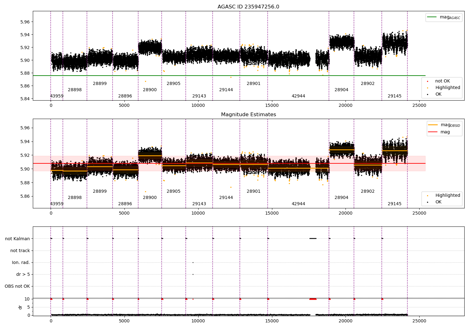Click the lone 'dr > 5' flag point
Viewport: 469px width, 328px height.
193,274
